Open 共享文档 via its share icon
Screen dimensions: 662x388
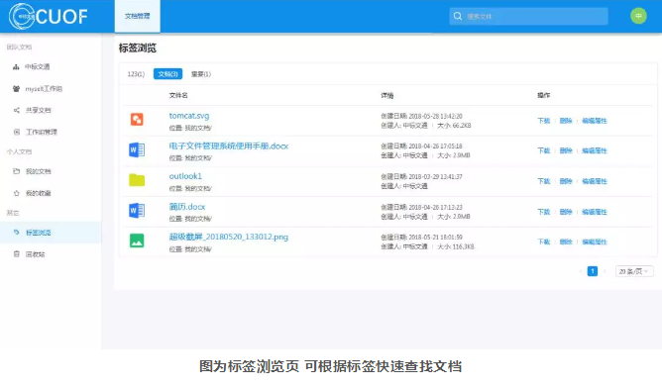[17, 110]
